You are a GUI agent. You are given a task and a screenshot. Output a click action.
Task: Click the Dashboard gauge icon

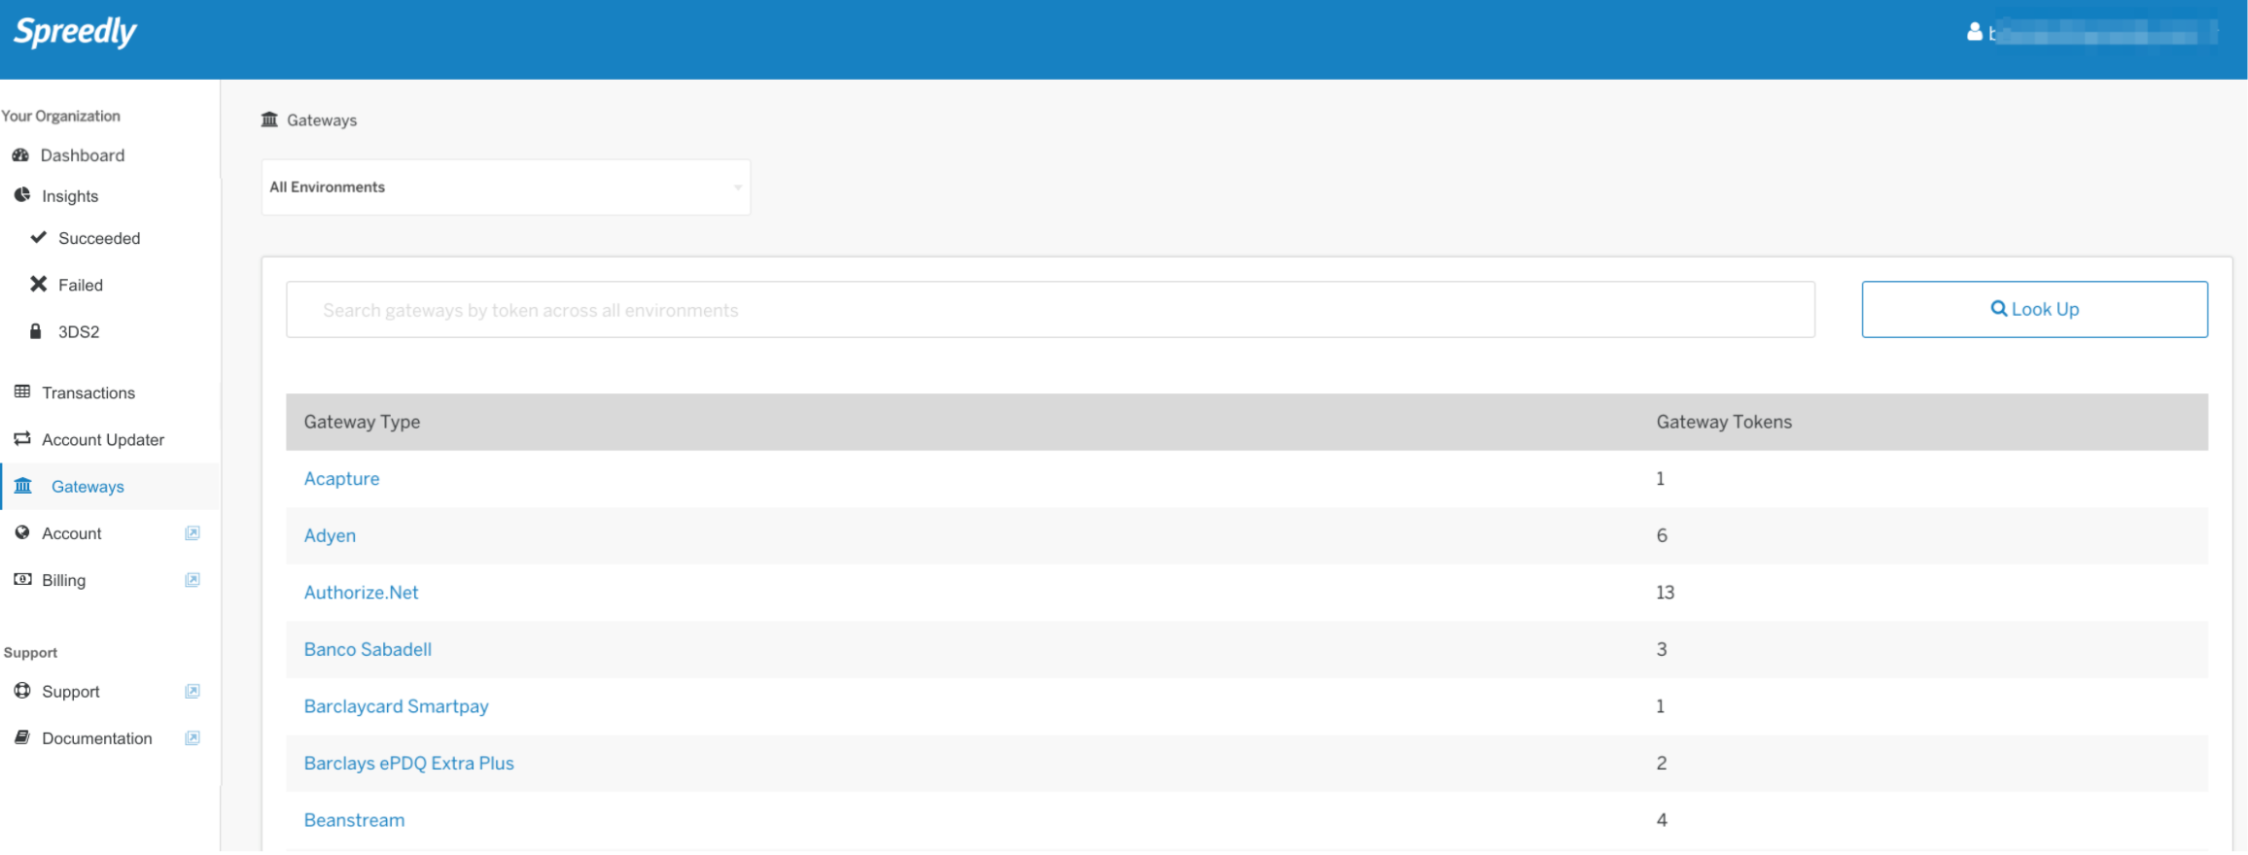(x=20, y=155)
